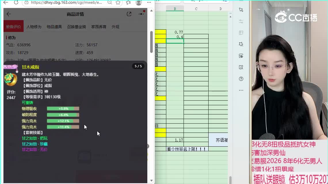Screen dimensions: 328x184
Task: Select column B header in spreadsheet
Action: pos(175,9)
